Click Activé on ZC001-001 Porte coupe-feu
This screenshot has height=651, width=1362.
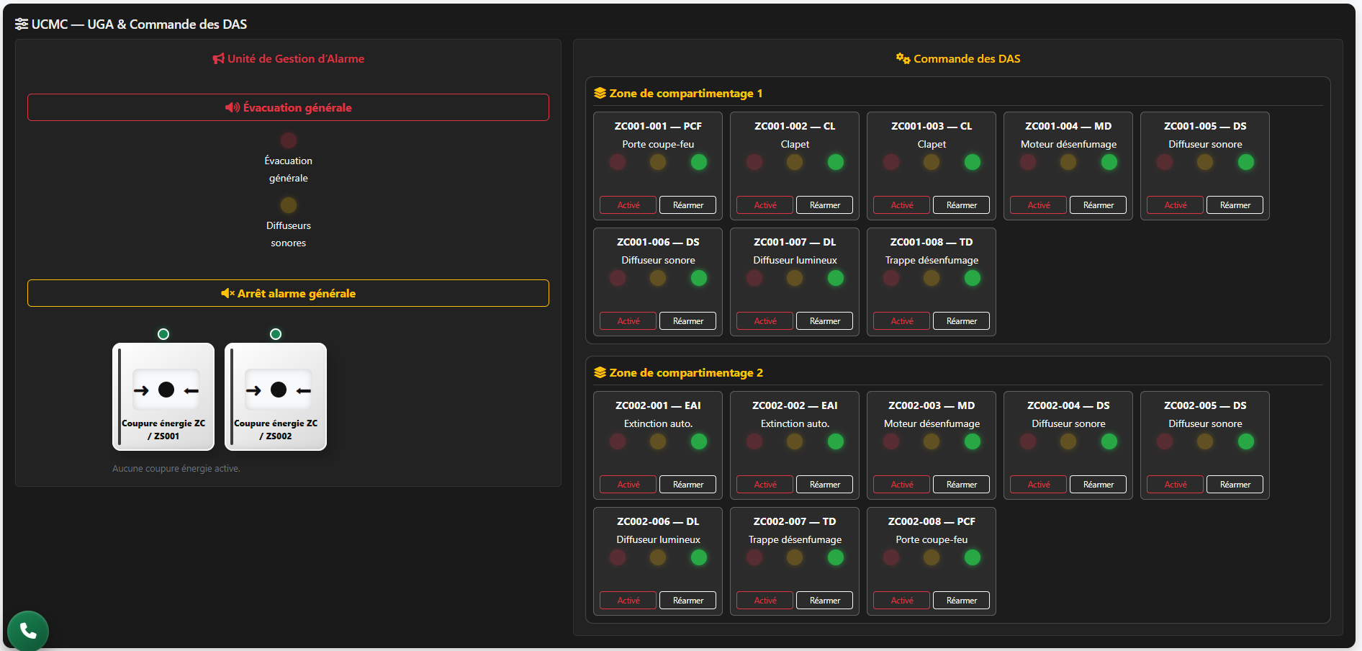(x=628, y=205)
